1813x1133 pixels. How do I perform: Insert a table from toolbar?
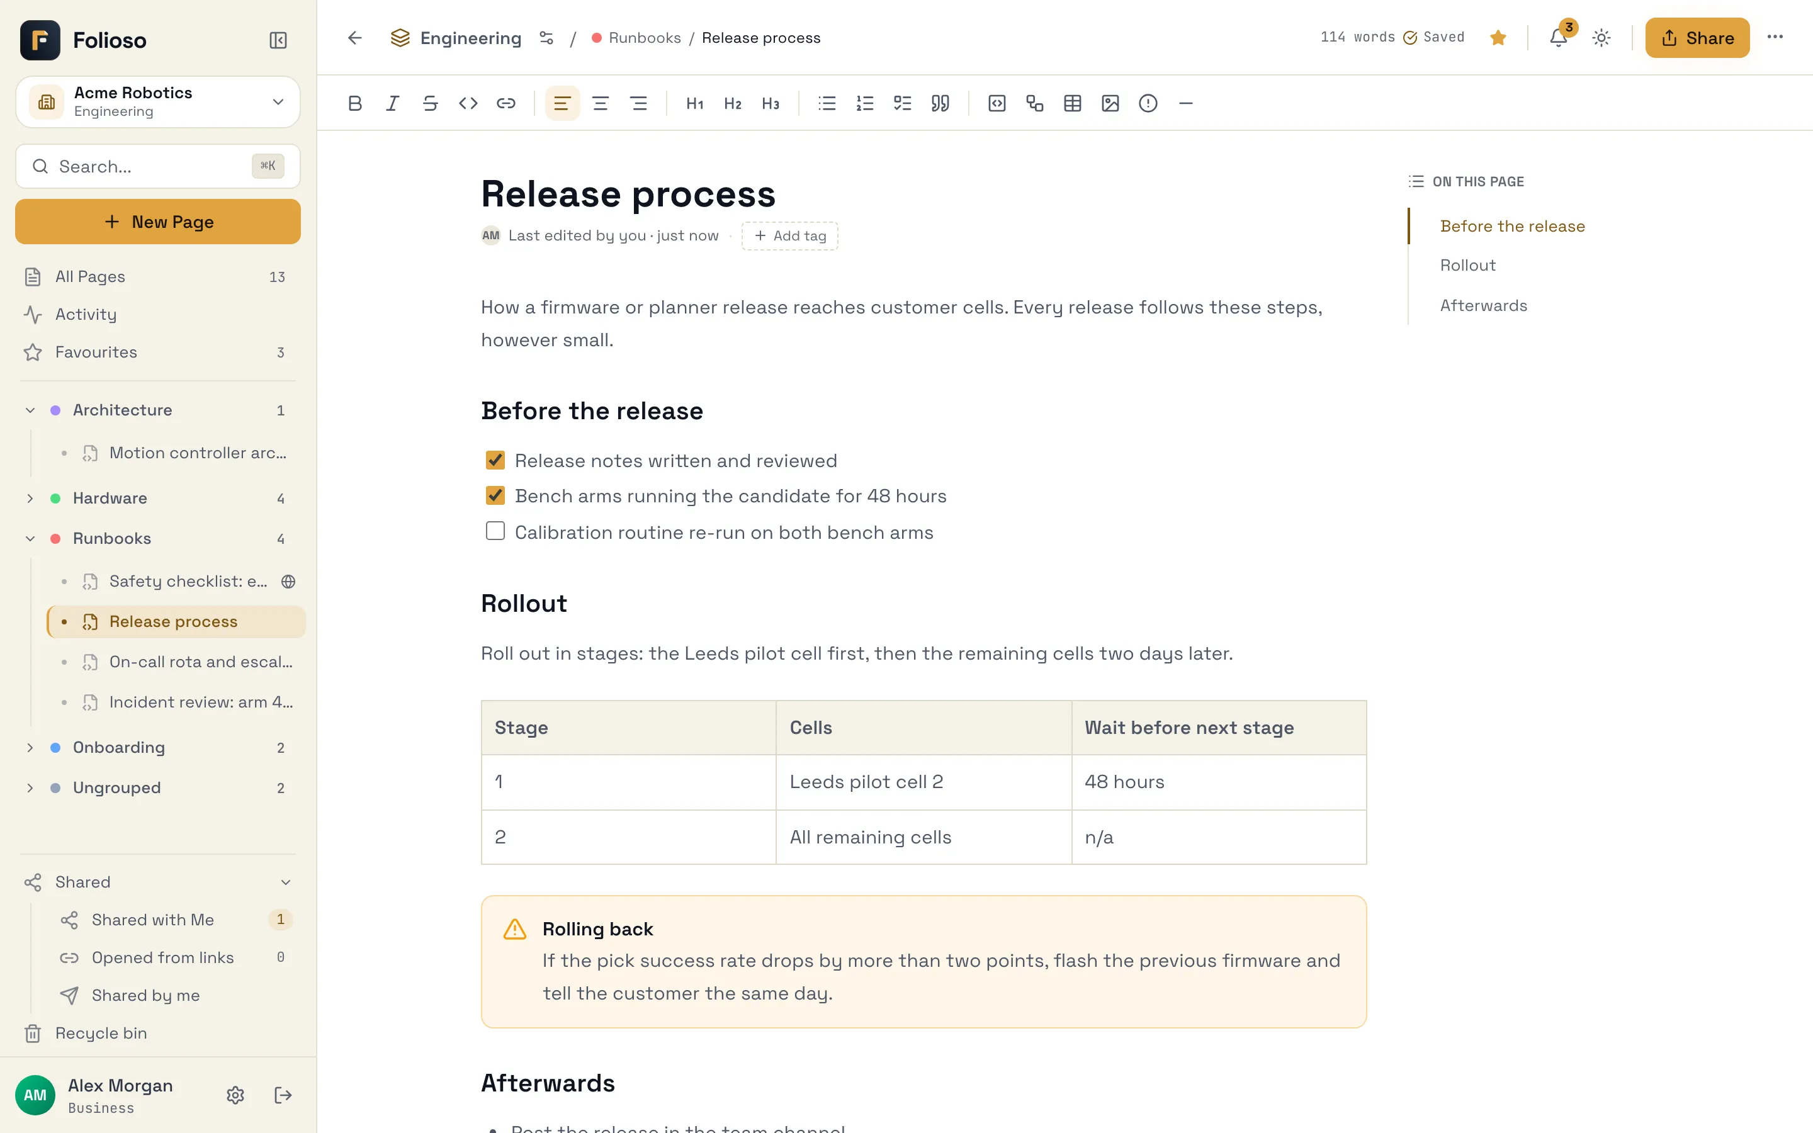coord(1073,103)
